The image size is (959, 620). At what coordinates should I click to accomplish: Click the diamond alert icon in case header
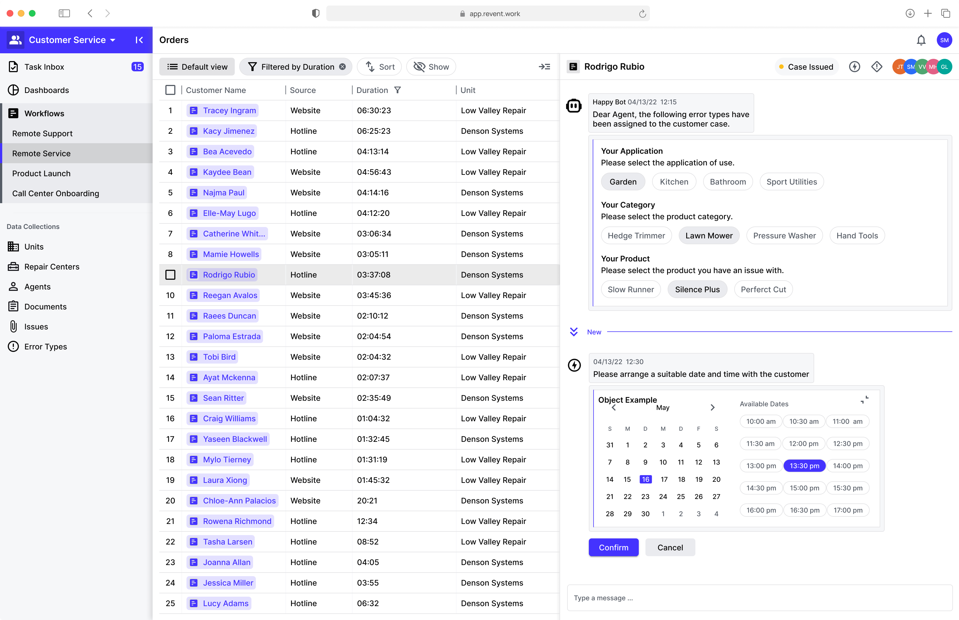tap(877, 67)
